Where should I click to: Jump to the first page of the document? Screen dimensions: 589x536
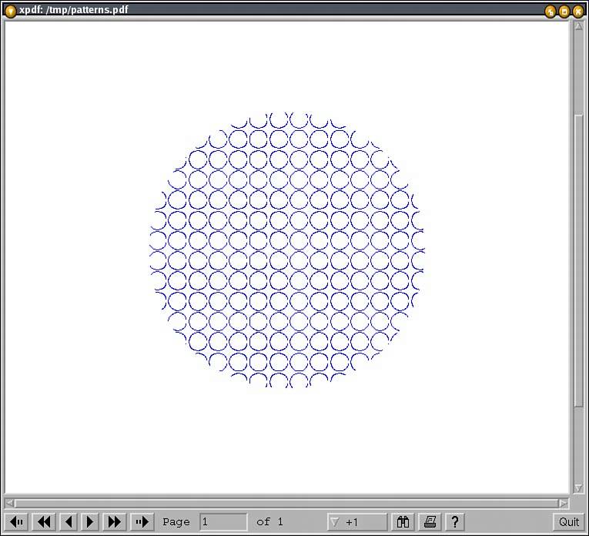(17, 522)
